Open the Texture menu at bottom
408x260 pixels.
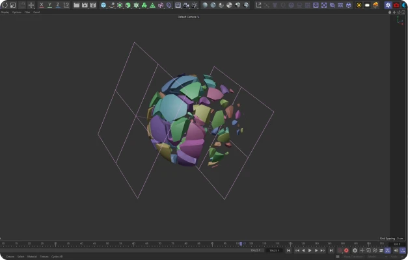coord(44,257)
